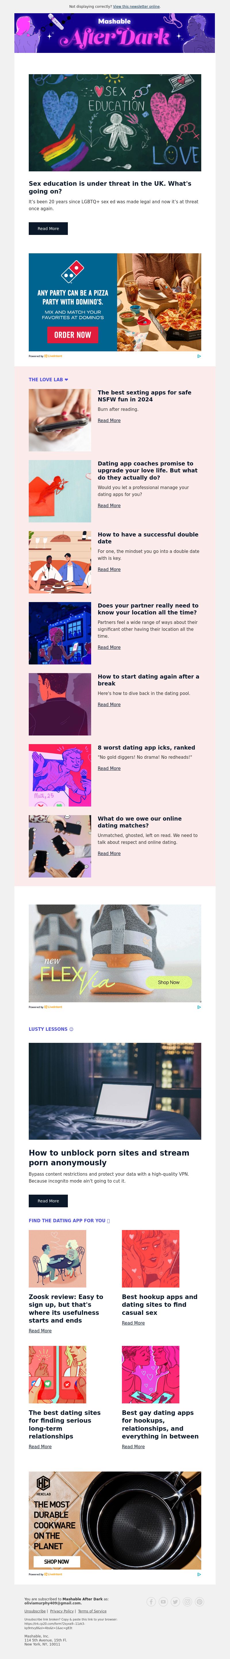Click Shop Now on FlexVia ad
Viewport: 230px width, 1659px height.
pos(168,982)
